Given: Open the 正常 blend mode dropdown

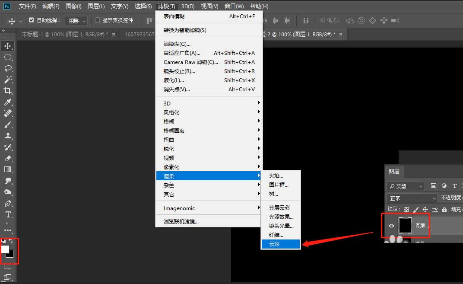Looking at the screenshot, I should pos(410,198).
